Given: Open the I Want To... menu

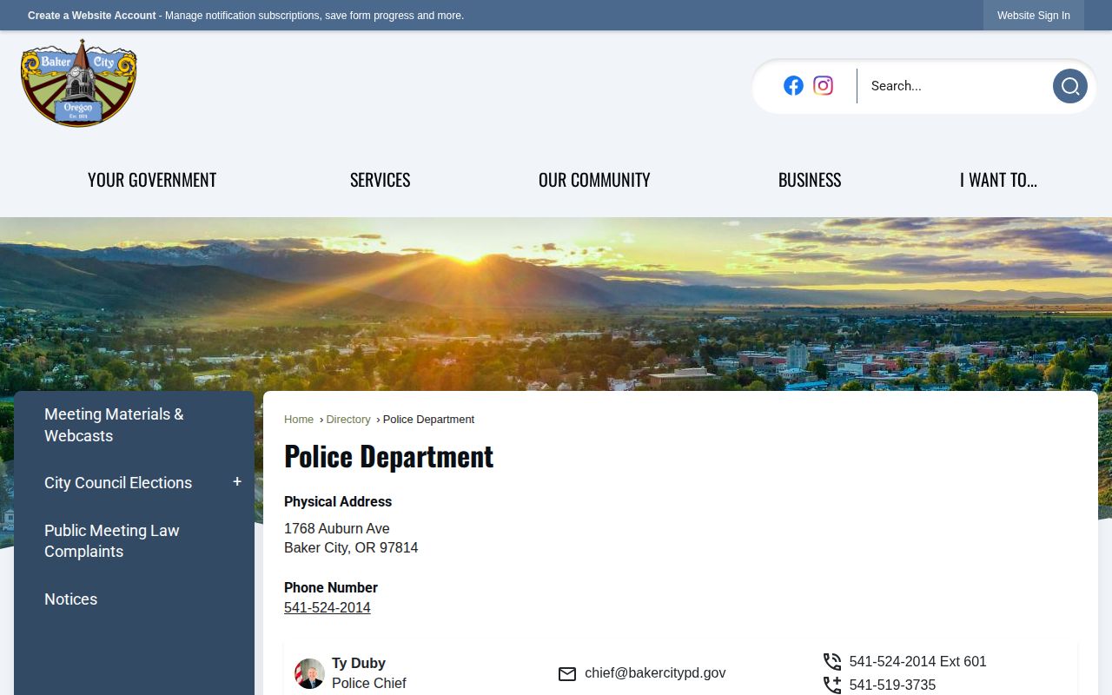Looking at the screenshot, I should point(998,180).
